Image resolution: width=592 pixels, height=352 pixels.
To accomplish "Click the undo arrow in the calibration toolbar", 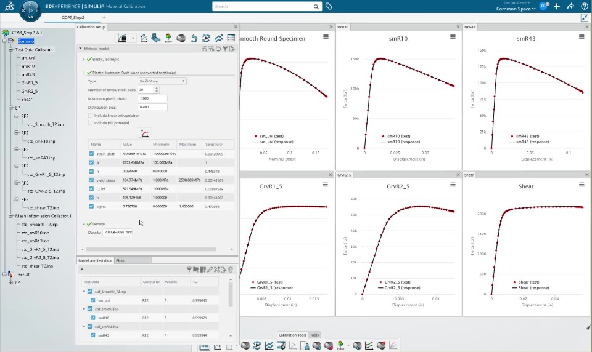I will point(194,38).
